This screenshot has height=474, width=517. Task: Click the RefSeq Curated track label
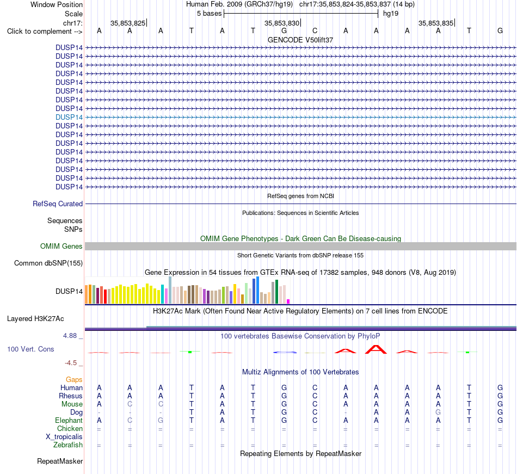[57, 204]
